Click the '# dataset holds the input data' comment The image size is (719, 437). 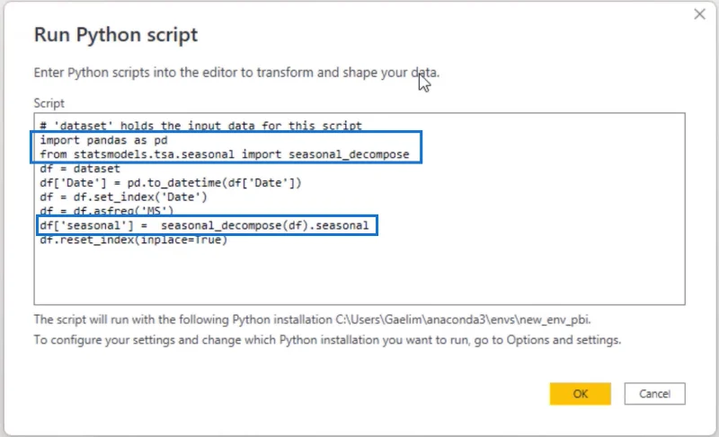pyautogui.click(x=200, y=126)
